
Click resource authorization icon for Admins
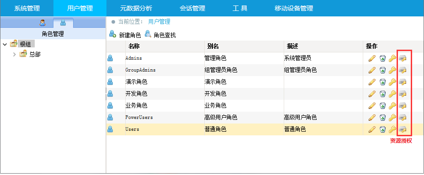(403, 58)
